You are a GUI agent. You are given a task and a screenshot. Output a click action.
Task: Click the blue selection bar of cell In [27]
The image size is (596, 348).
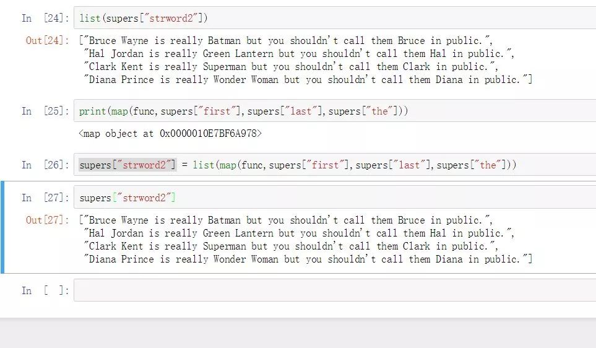(2, 227)
